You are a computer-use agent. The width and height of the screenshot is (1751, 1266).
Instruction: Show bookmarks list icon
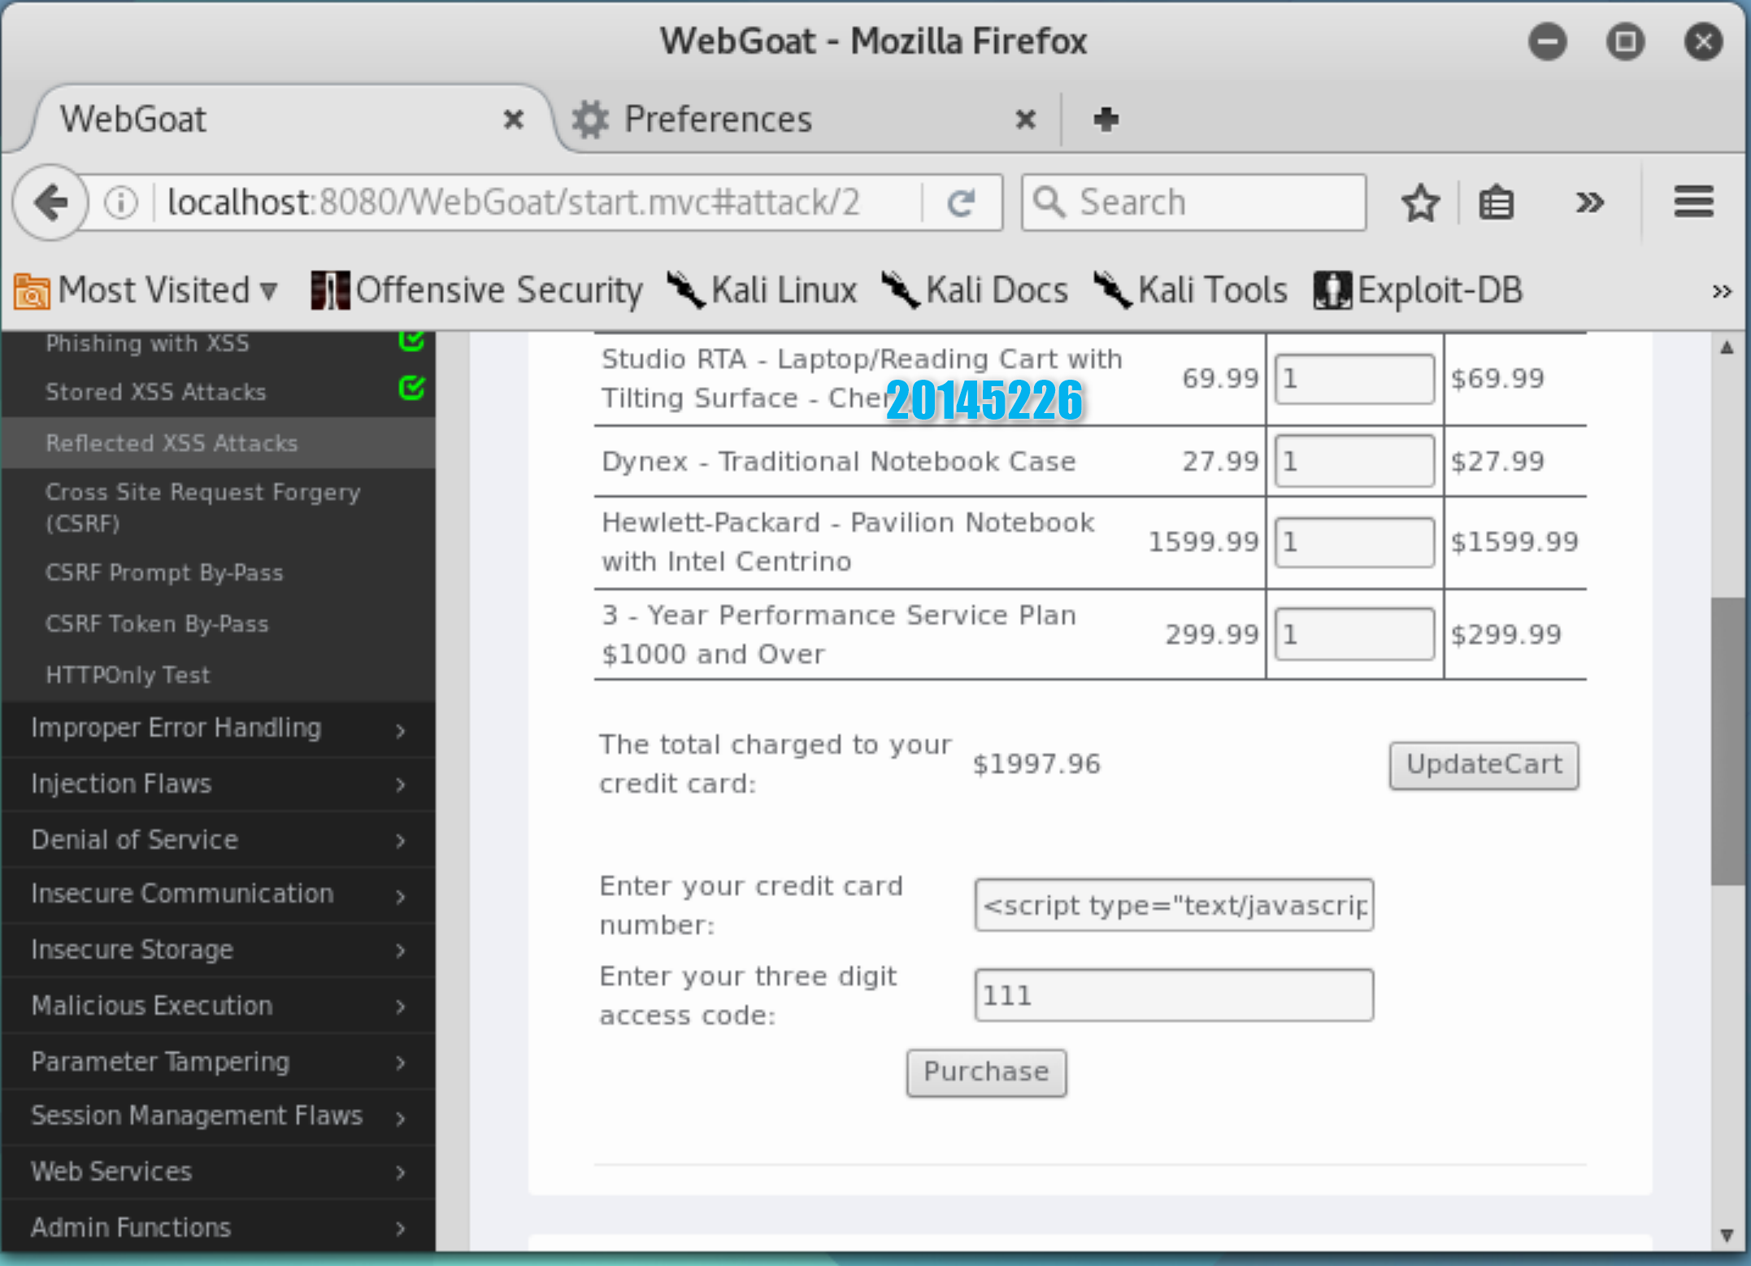1496,202
